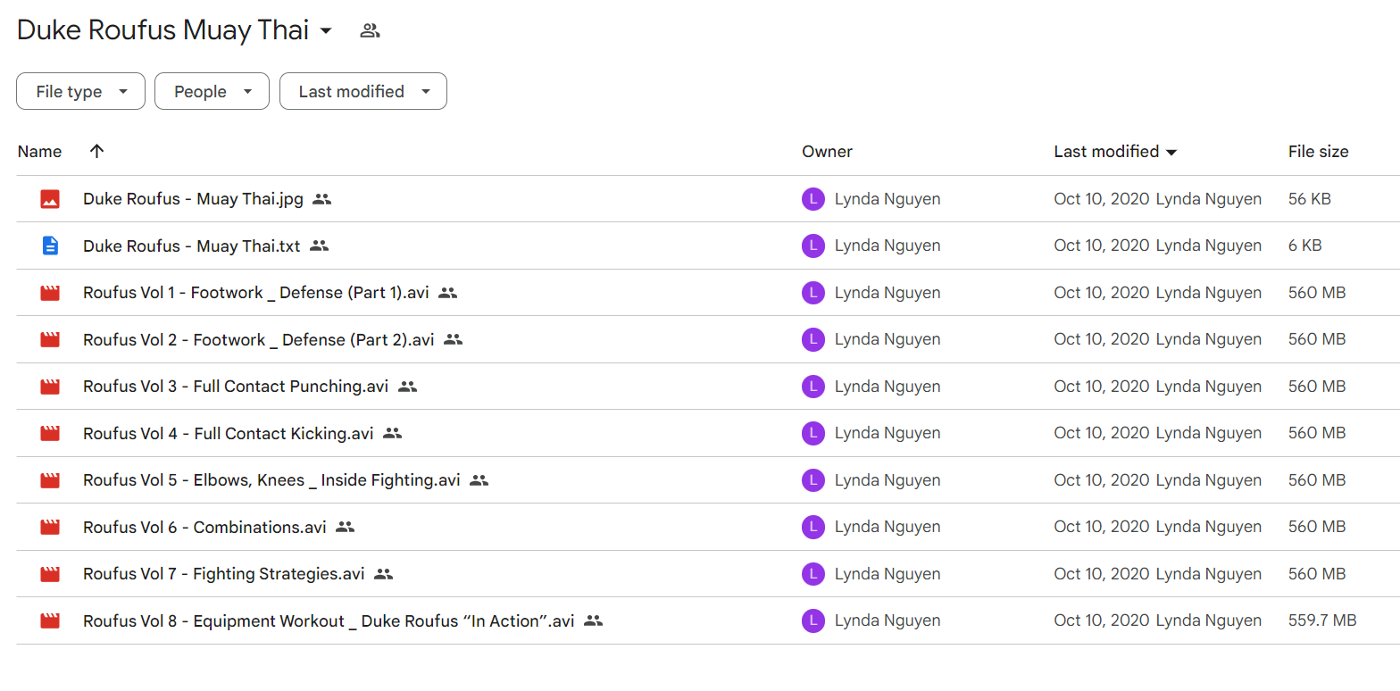This screenshot has width=1400, height=691.
Task: Click shared icon next to Combinations.avi
Action: click(346, 527)
